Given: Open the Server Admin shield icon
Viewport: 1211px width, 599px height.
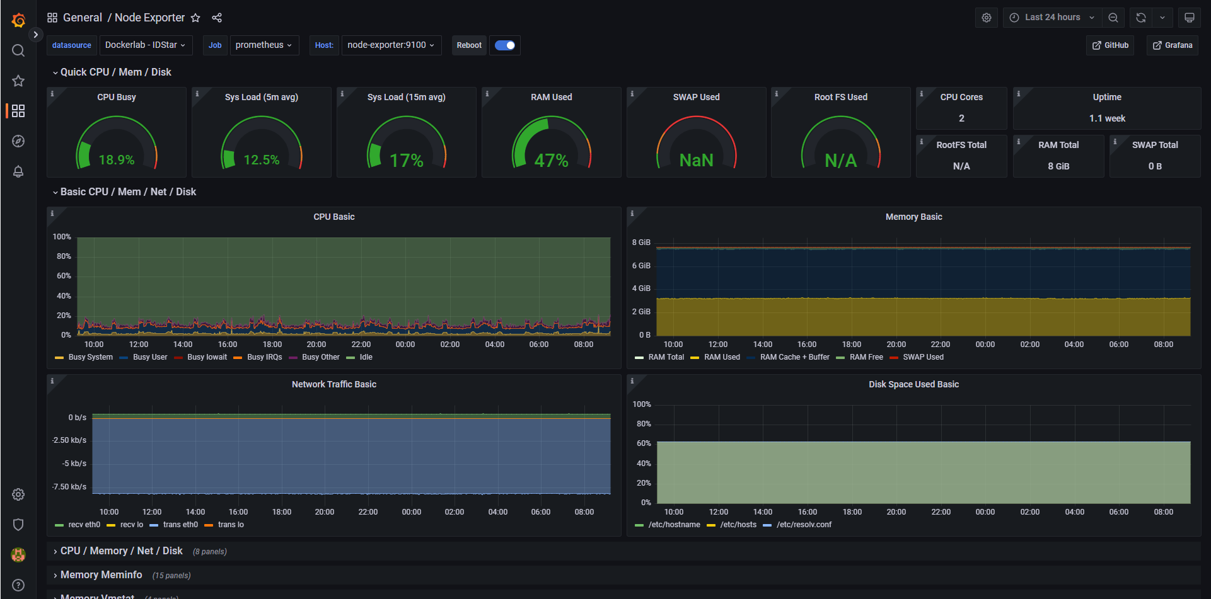Looking at the screenshot, I should [x=18, y=525].
